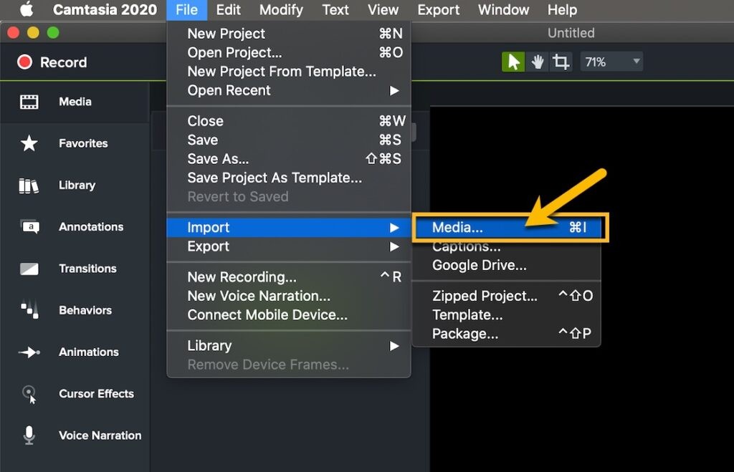Viewport: 734px width, 472px height.
Task: Toggle the Hand pan tool
Action: [538, 61]
